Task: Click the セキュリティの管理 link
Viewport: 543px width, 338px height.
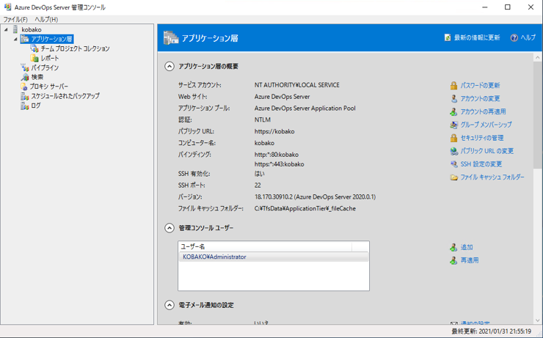Action: pyautogui.click(x=481, y=138)
